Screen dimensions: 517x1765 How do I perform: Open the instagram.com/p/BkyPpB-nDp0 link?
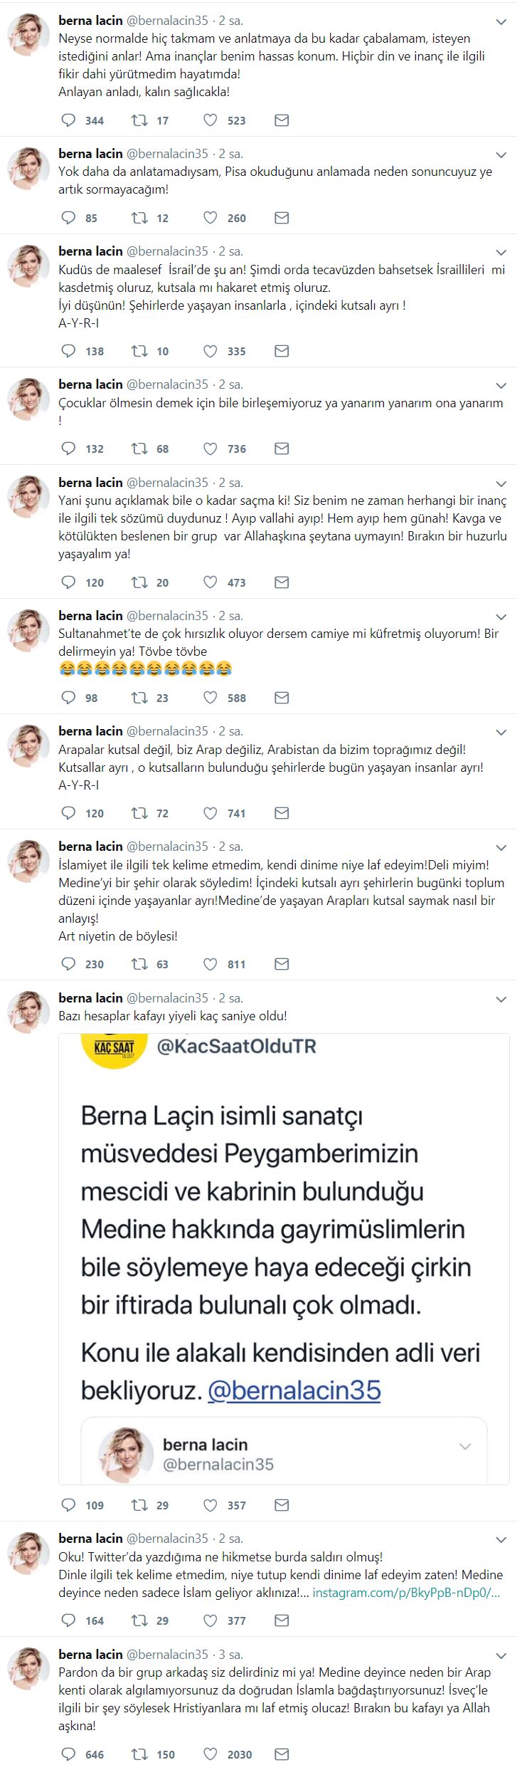point(406,1593)
